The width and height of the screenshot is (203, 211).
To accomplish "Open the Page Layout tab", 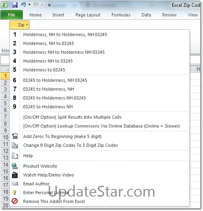I will [x=88, y=15].
